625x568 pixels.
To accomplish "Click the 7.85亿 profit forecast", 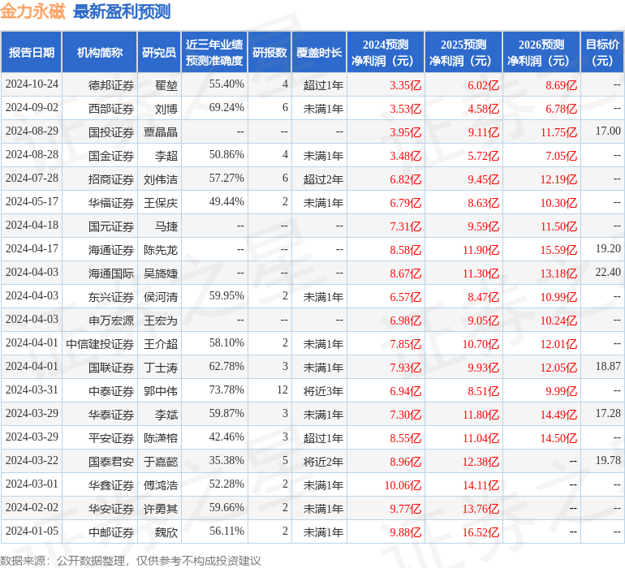I will click(405, 343).
